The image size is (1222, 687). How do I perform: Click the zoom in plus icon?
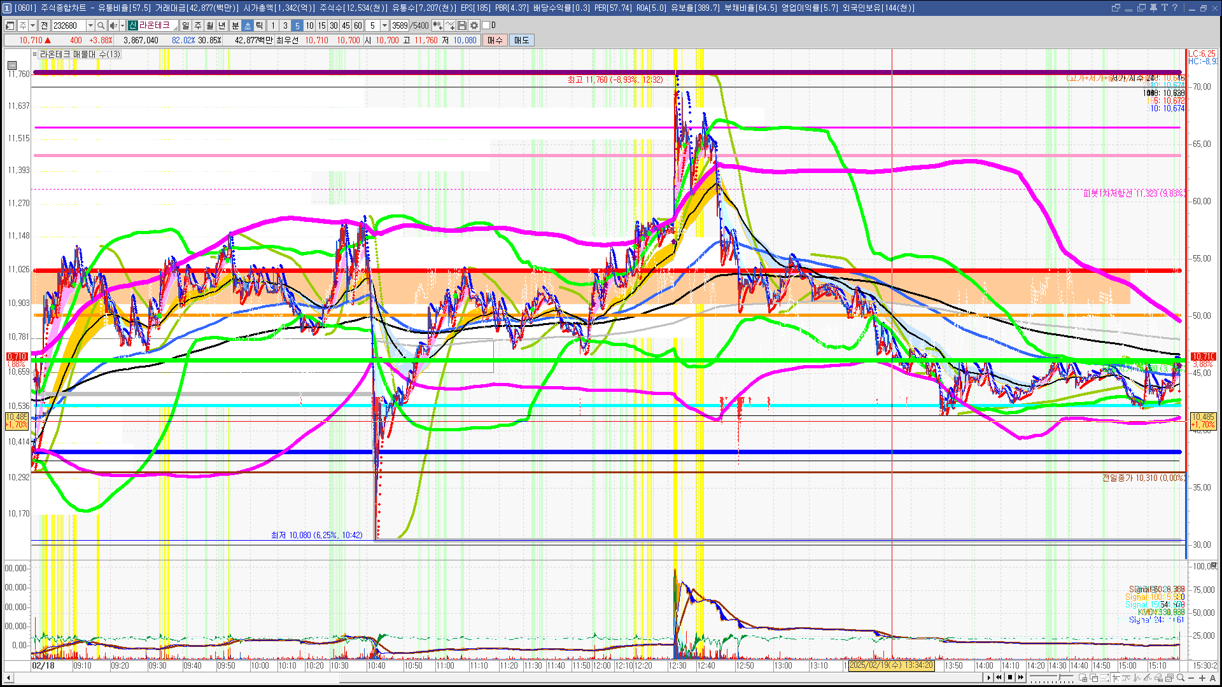tap(1202, 678)
